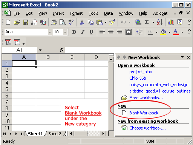Open the Edit menu
193x145 pixels.
tap(29, 13)
